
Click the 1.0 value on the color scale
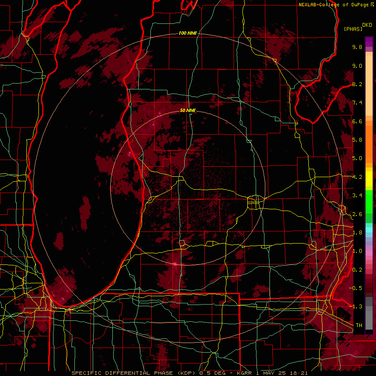coord(357,251)
